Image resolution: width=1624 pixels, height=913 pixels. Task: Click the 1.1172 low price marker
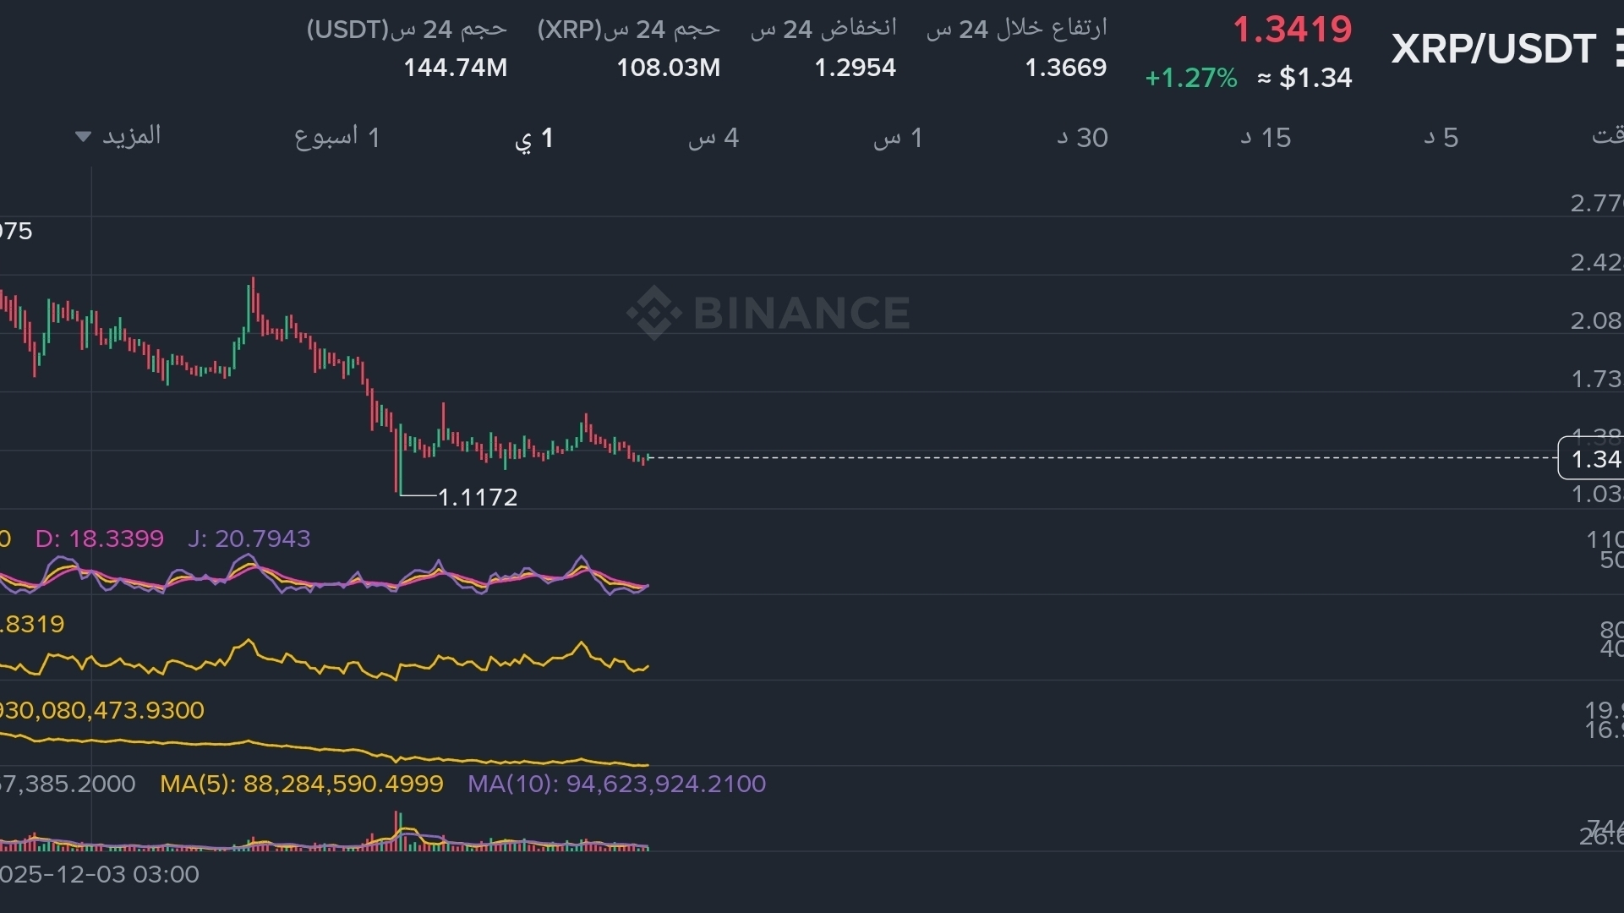tap(478, 497)
